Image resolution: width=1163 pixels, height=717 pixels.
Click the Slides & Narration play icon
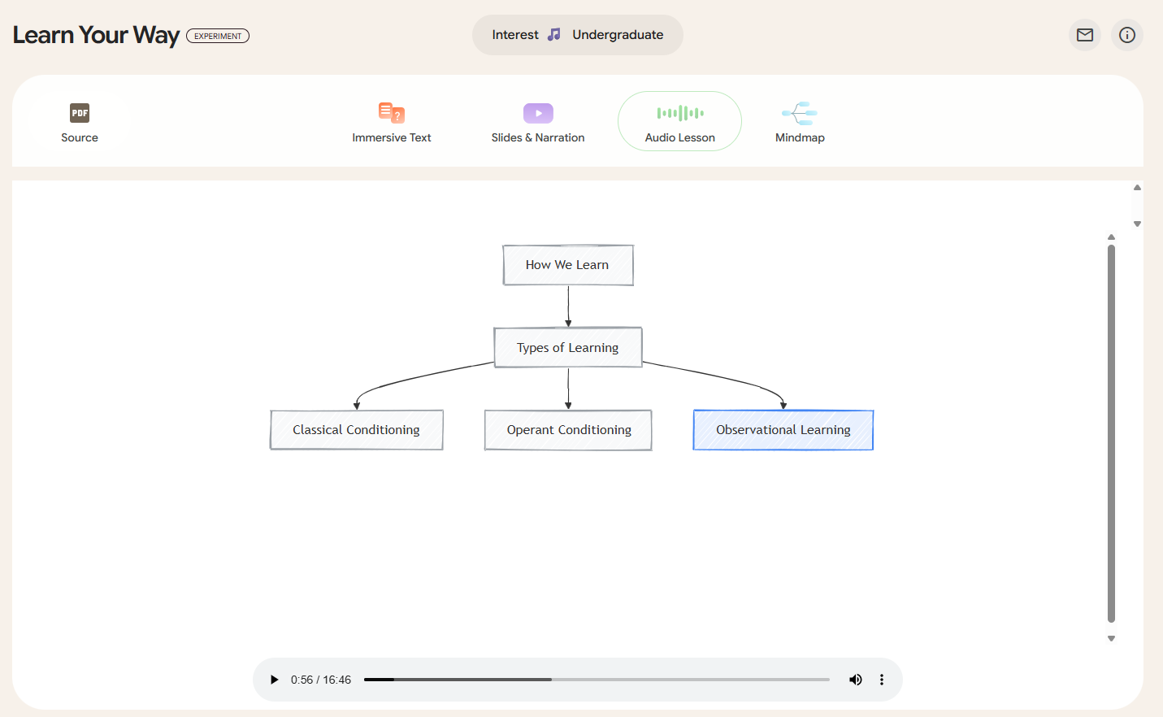pos(537,113)
